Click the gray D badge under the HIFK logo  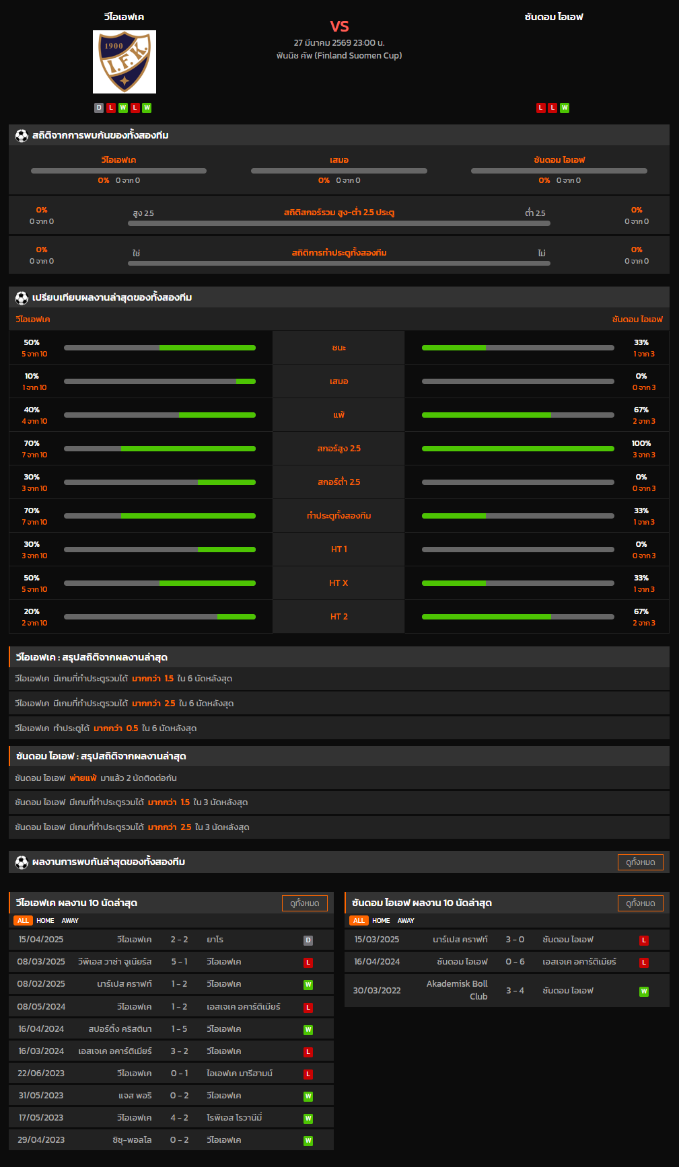point(99,108)
